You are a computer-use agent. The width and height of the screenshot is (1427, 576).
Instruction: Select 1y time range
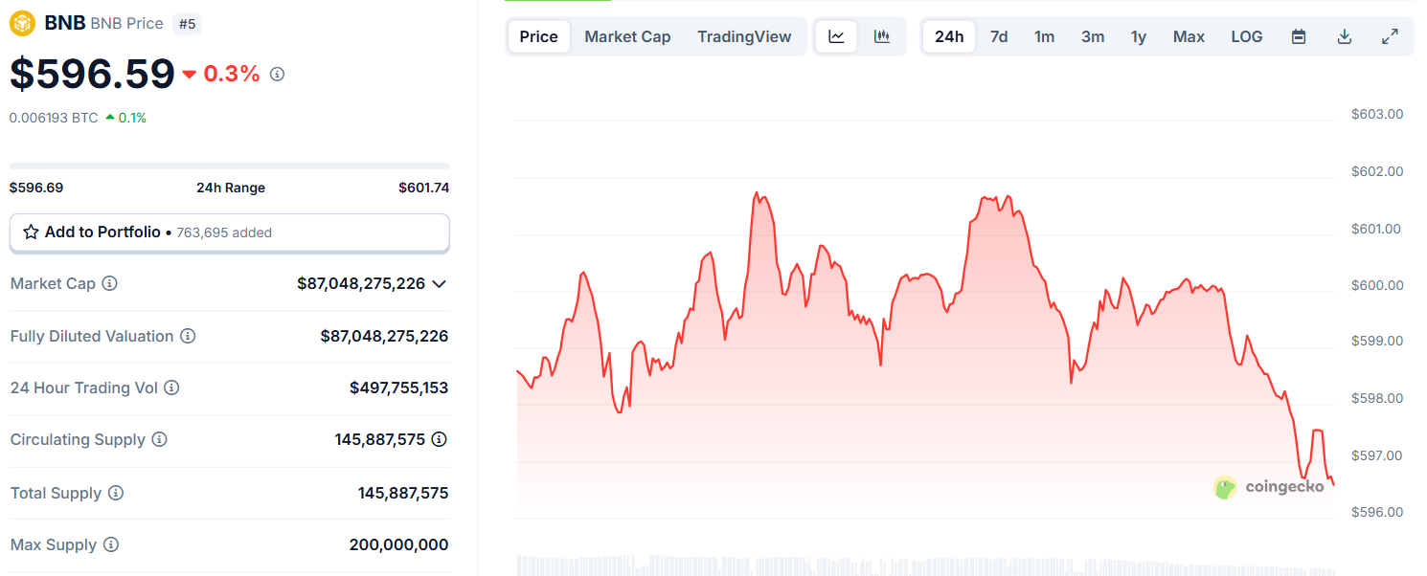(1138, 36)
